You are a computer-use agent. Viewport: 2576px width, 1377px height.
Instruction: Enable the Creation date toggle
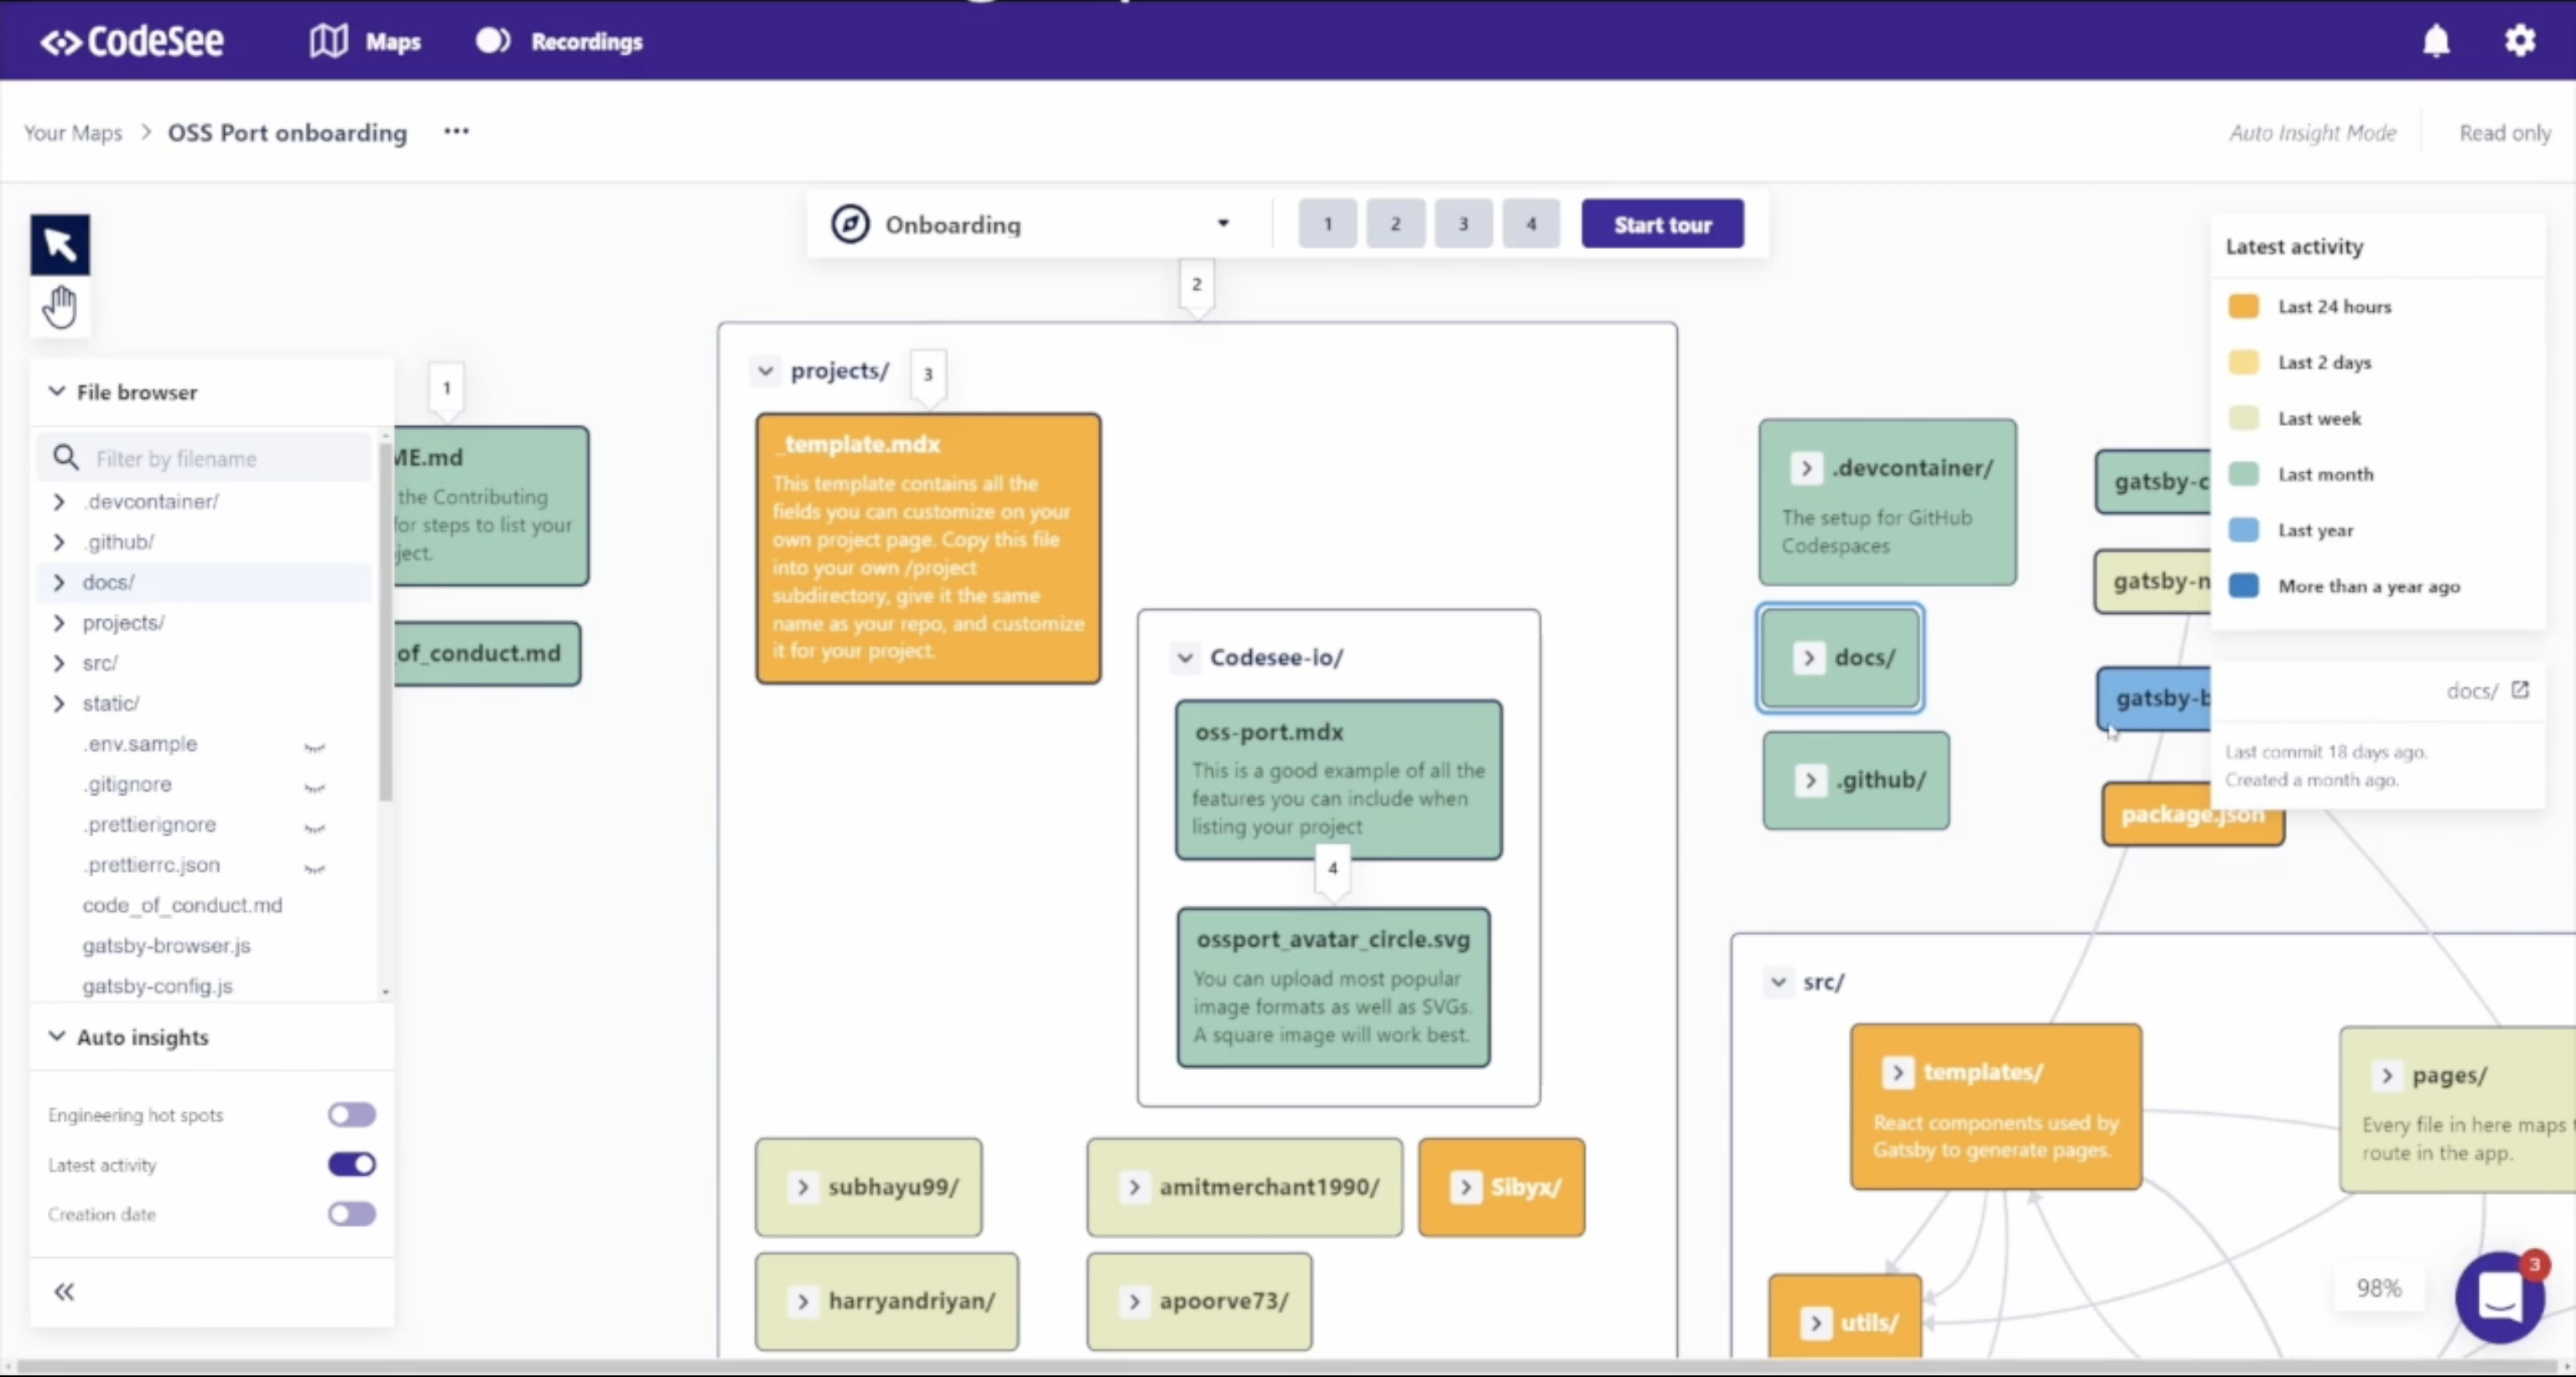(351, 1213)
